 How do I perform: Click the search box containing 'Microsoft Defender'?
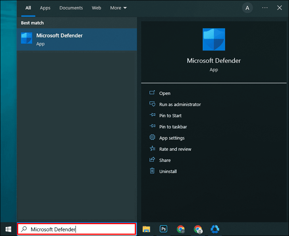click(x=77, y=229)
